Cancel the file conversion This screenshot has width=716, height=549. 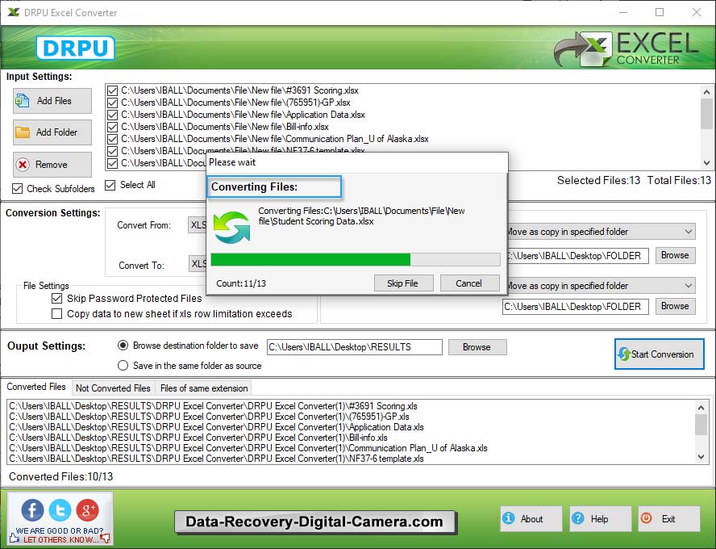469,283
